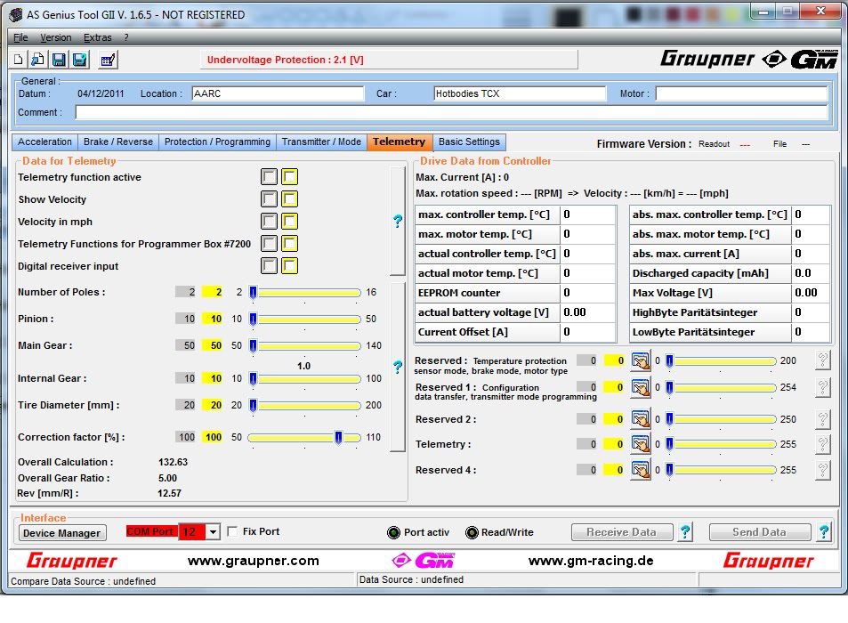The width and height of the screenshot is (848, 623).
Task: Open the File menu
Action: pos(20,37)
